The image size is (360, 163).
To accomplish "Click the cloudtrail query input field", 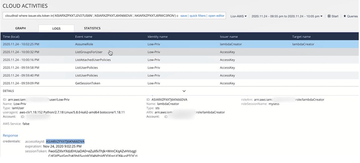I will point(91,16).
